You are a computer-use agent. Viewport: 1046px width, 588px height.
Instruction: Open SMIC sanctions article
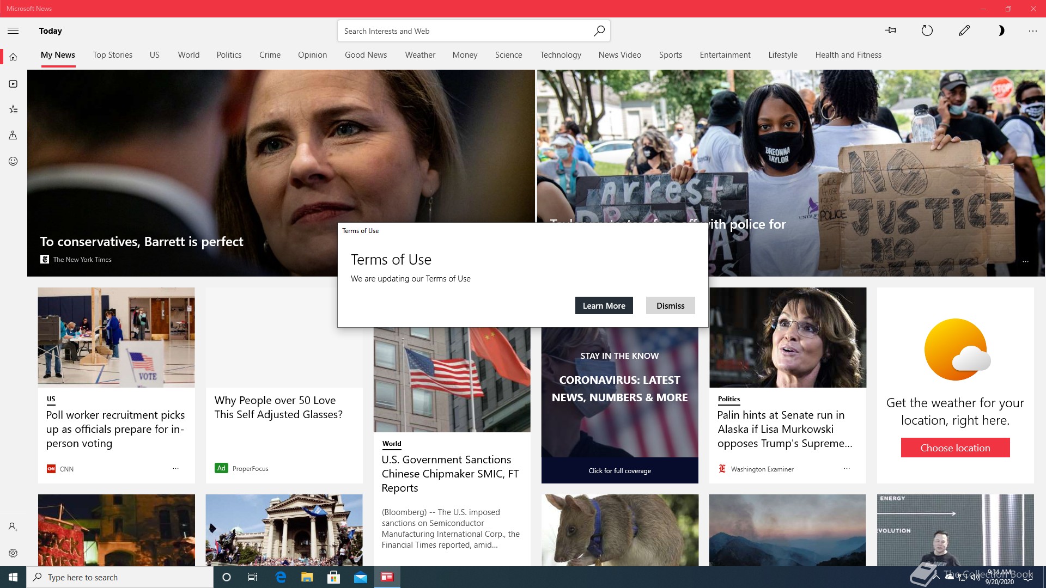[450, 474]
